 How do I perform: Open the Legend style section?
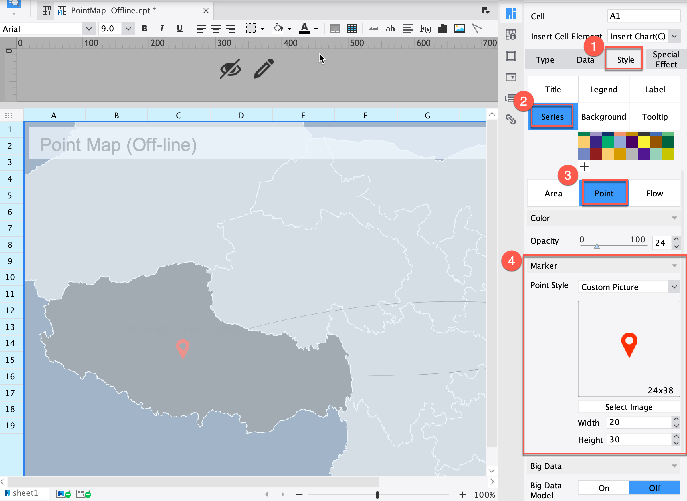tap(604, 89)
